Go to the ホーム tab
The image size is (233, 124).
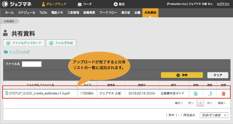click(x=9, y=13)
